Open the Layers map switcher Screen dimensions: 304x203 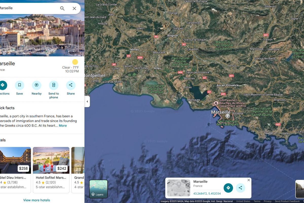point(98,189)
